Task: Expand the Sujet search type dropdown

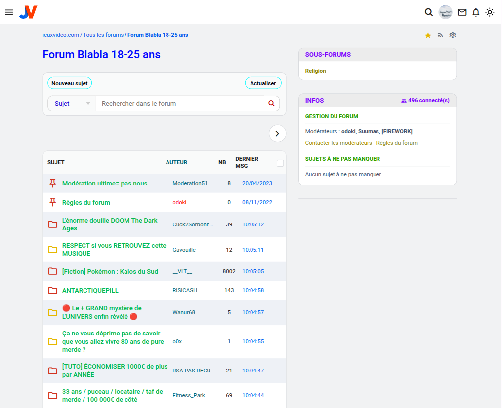Action: pos(72,104)
